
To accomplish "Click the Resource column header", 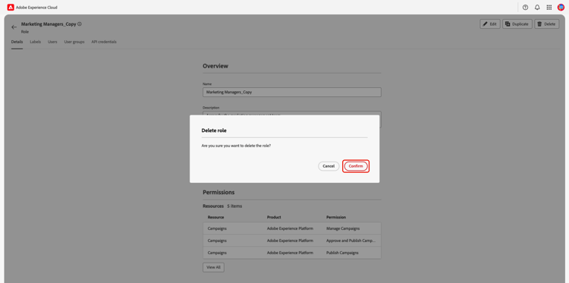I will [215, 217].
